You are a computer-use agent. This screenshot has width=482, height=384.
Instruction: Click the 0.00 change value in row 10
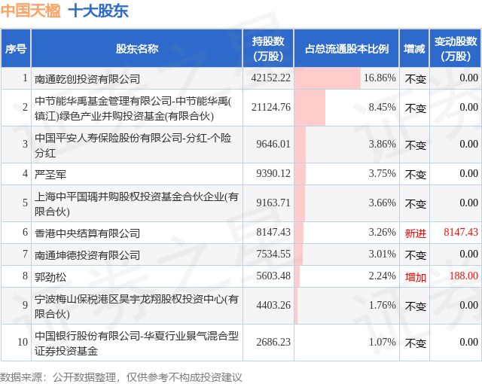[468, 342]
